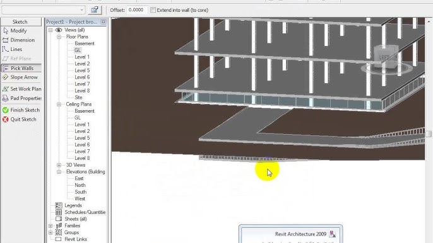The width and height of the screenshot is (433, 243).
Task: Click the Quit Sketch button label
Action: 23,119
